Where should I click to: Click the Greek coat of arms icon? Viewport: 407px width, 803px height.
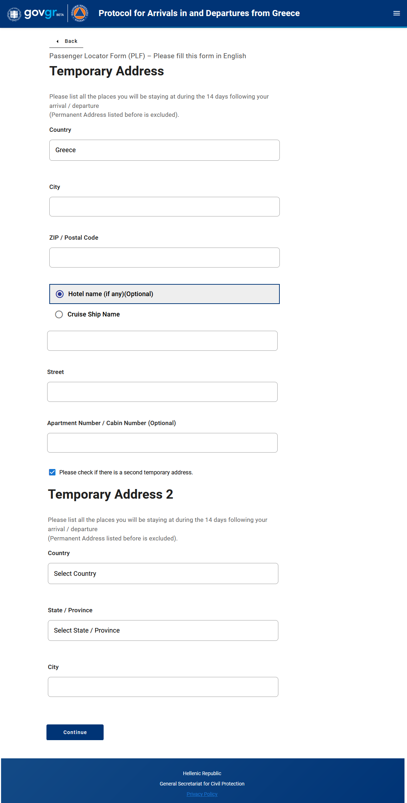(14, 14)
